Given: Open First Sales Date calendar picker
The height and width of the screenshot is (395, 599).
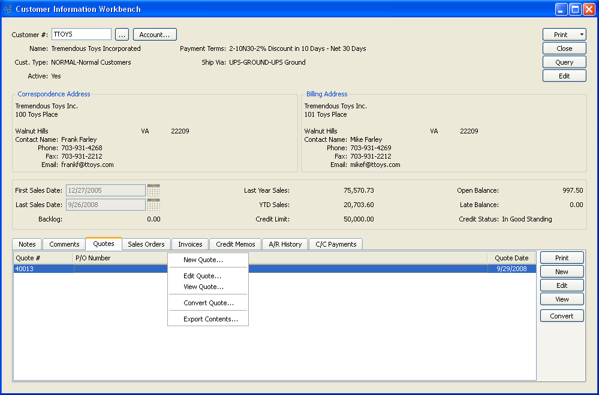Looking at the screenshot, I should click(x=153, y=190).
